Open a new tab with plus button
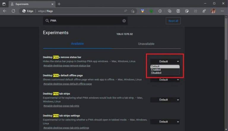This screenshot has height=131, width=228. pos(59,4)
